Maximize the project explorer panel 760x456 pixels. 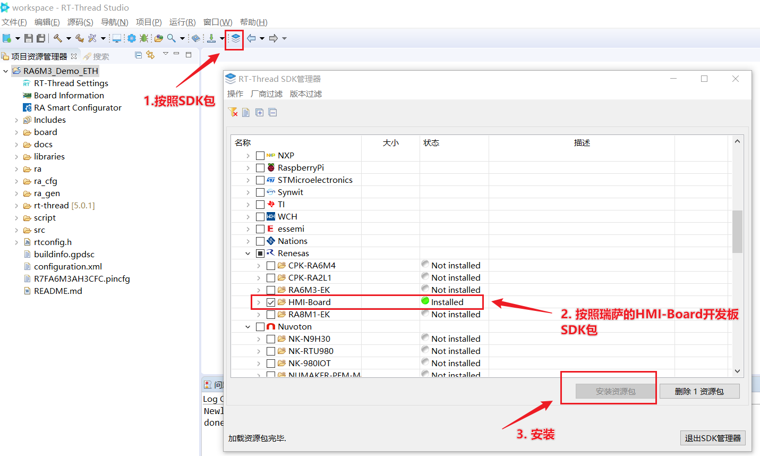click(x=188, y=54)
